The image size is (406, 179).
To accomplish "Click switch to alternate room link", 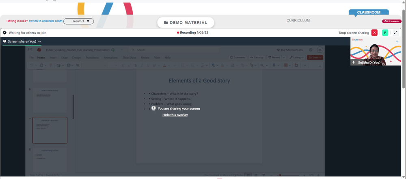I will tap(45, 21).
